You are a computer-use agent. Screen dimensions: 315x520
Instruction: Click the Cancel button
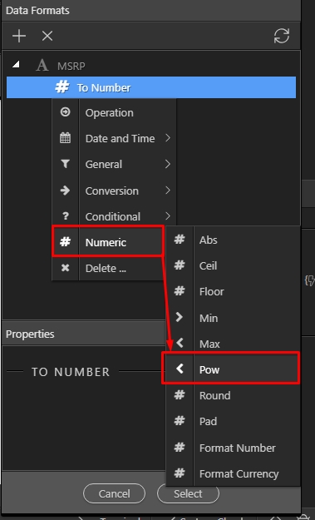click(114, 494)
